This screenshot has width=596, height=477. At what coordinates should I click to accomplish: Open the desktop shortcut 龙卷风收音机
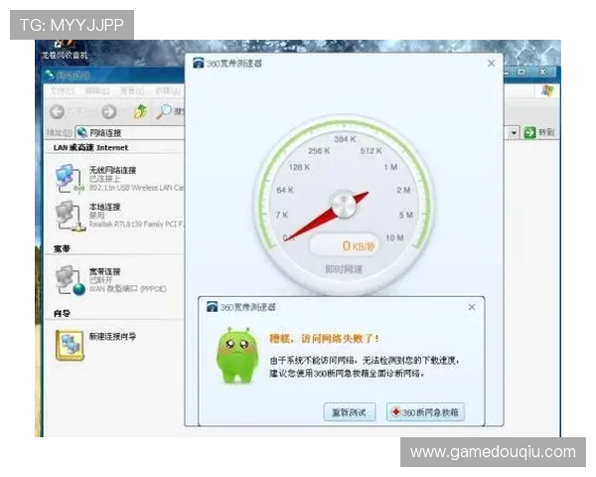click(x=65, y=48)
